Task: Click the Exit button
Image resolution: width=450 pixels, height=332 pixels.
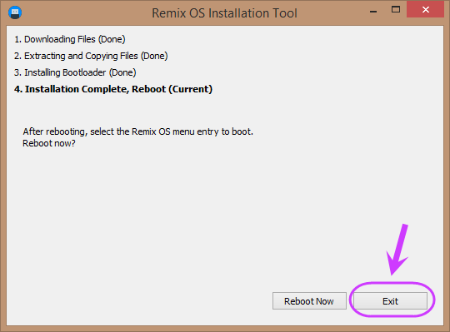Action: point(390,300)
